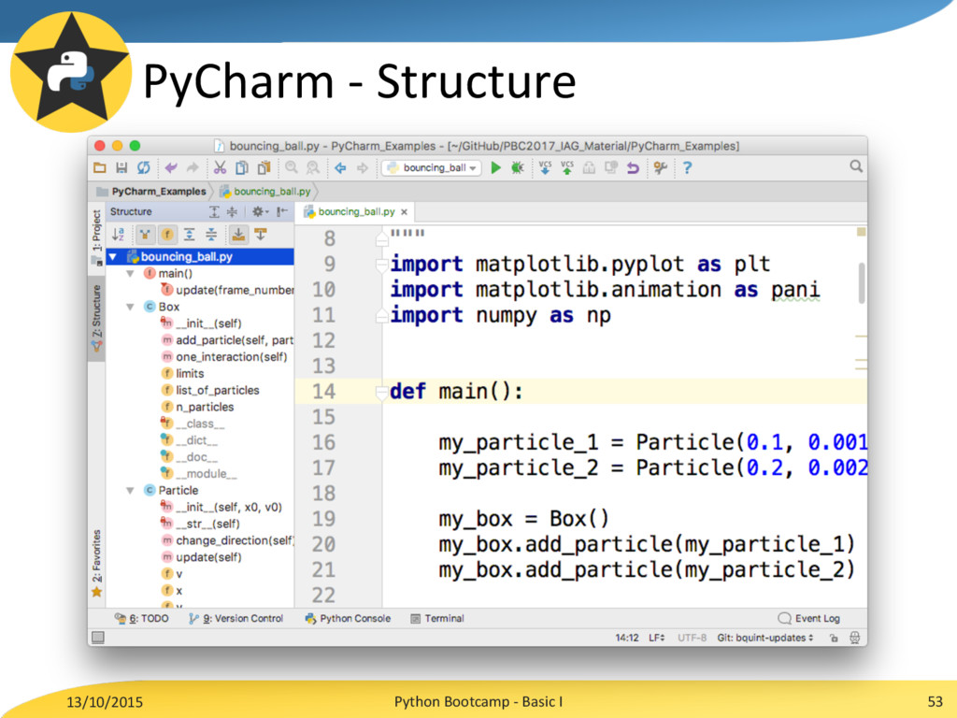Click Autoscroll from Source icon
This screenshot has height=718, width=957.
(x=261, y=234)
